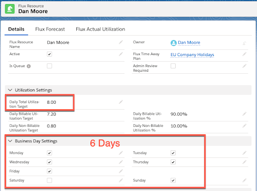Uncheck the Monday checkbox
This screenshot has width=257, height=191.
click(x=49, y=153)
